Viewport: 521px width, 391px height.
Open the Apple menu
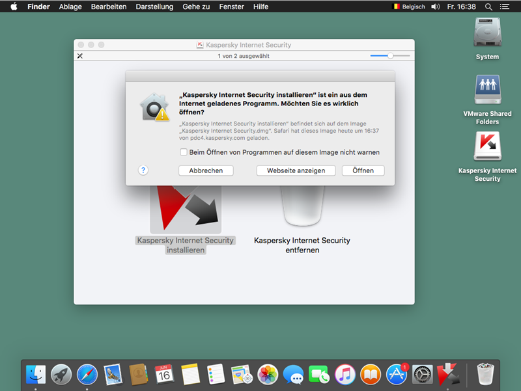13,7
